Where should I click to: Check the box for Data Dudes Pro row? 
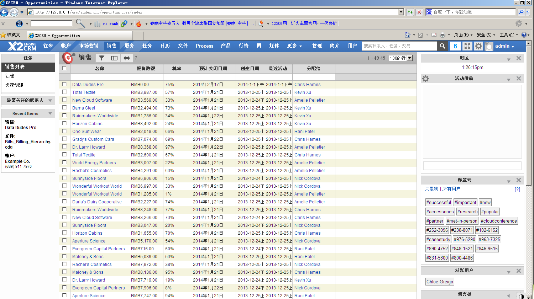point(64,84)
